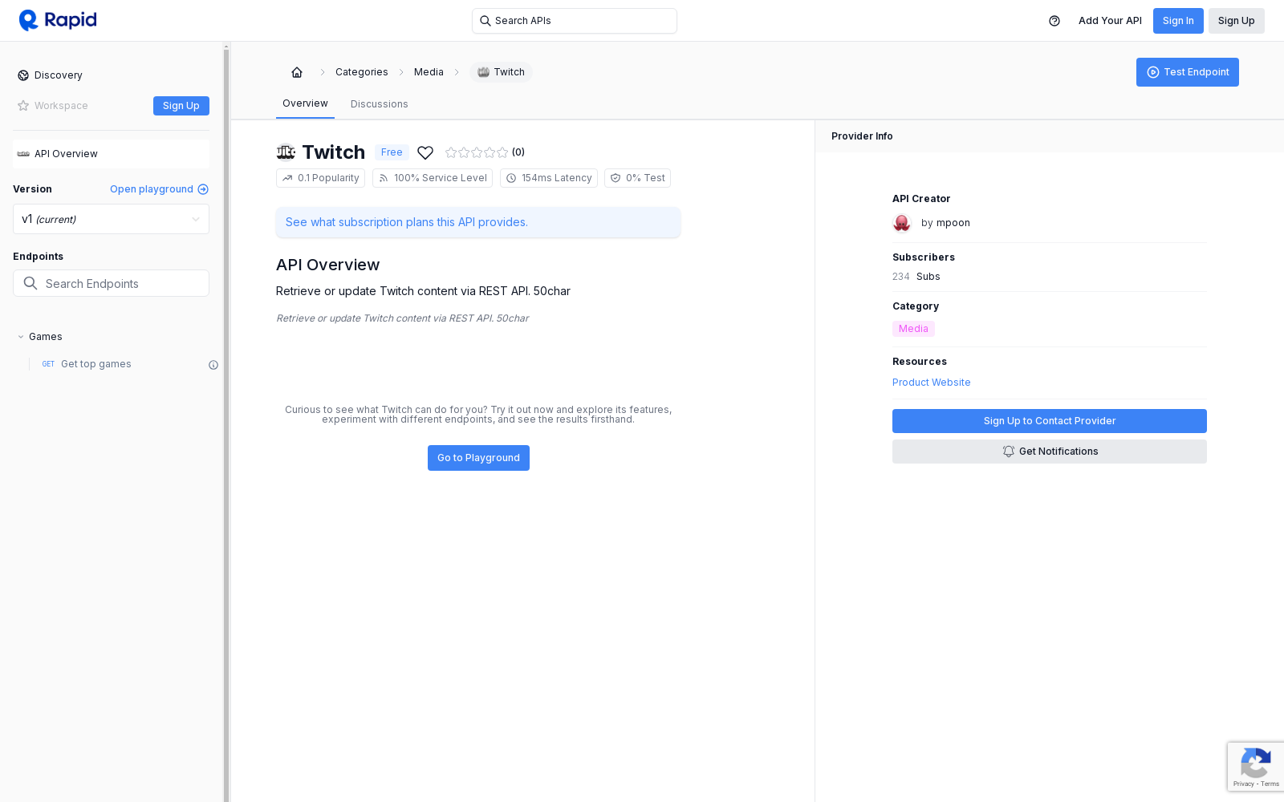Select the Get top games endpoint
The image size is (1284, 802).
96,364
